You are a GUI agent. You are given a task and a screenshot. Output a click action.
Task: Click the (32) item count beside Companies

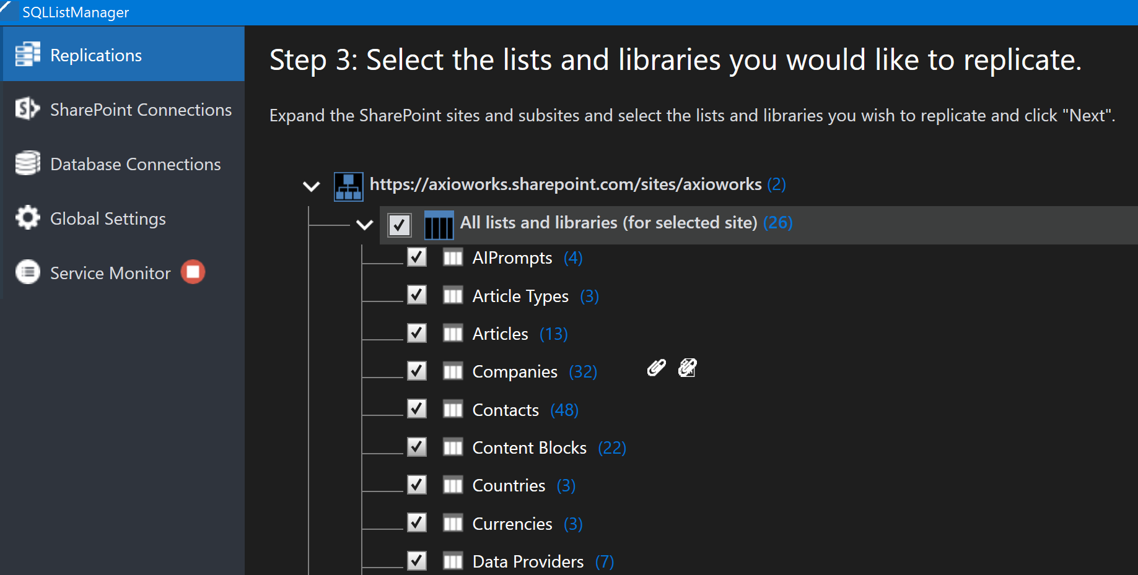click(582, 371)
